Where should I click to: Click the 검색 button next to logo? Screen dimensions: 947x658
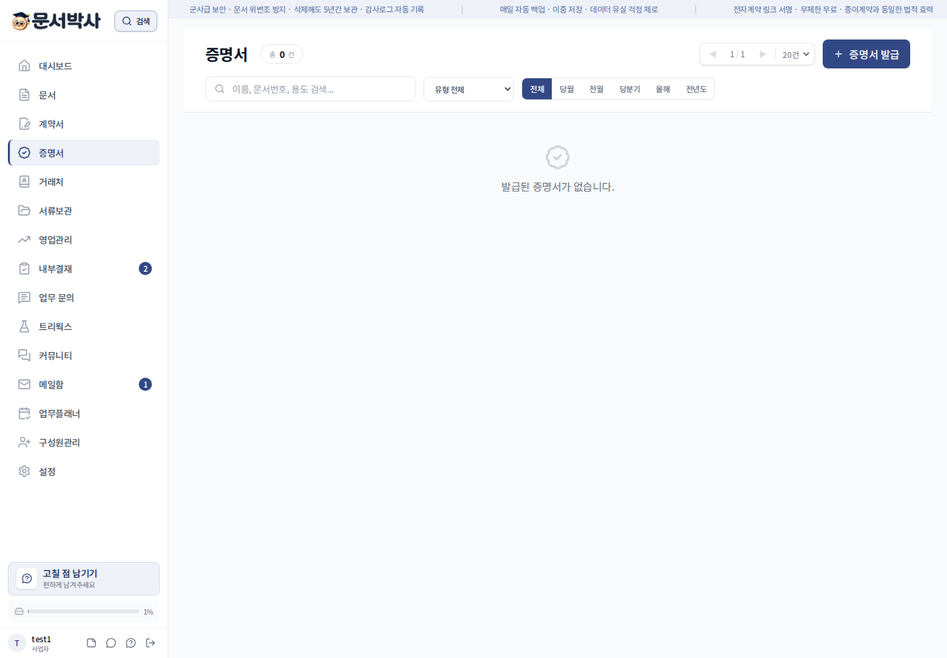[x=135, y=21]
